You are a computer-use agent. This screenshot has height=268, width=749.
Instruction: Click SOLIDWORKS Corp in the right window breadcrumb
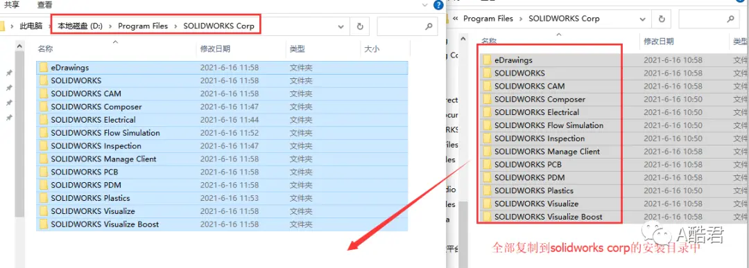564,19
